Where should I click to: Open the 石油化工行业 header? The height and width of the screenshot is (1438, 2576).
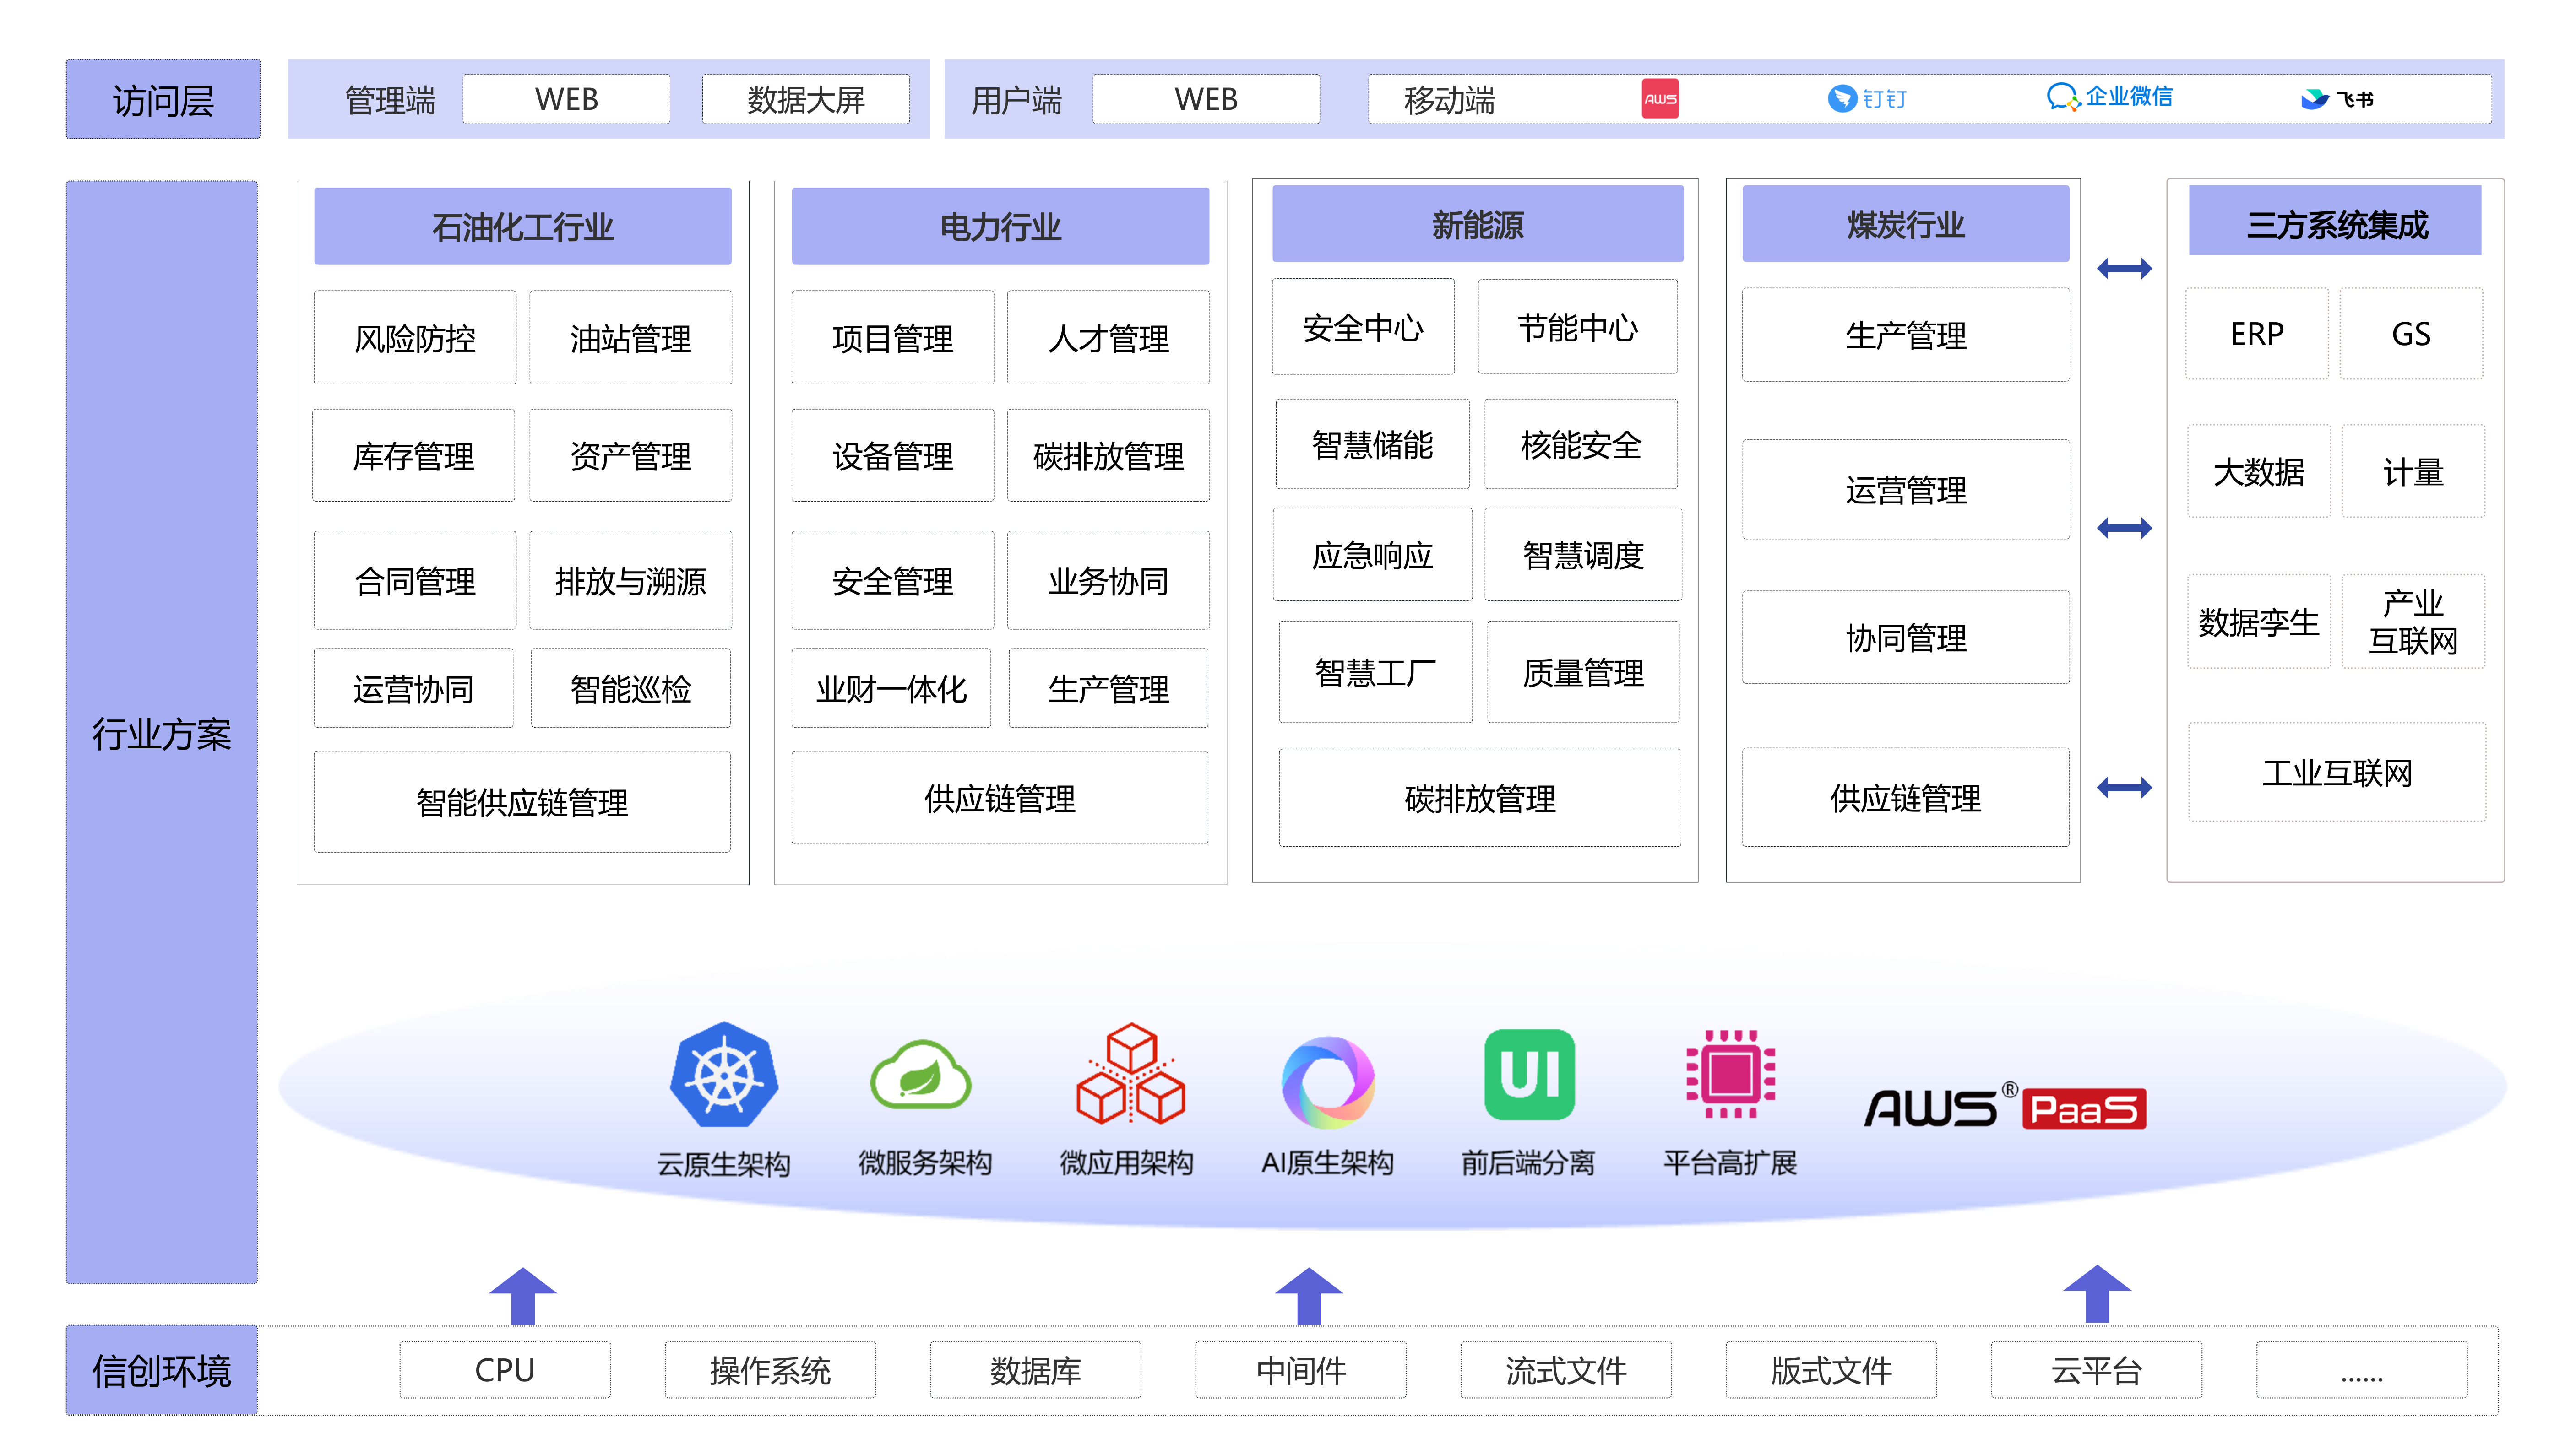[x=523, y=226]
